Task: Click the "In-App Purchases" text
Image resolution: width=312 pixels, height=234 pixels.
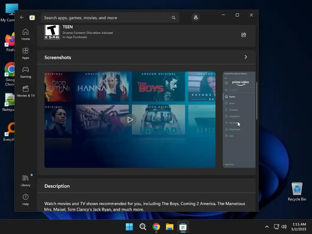Action: pyautogui.click(x=75, y=37)
